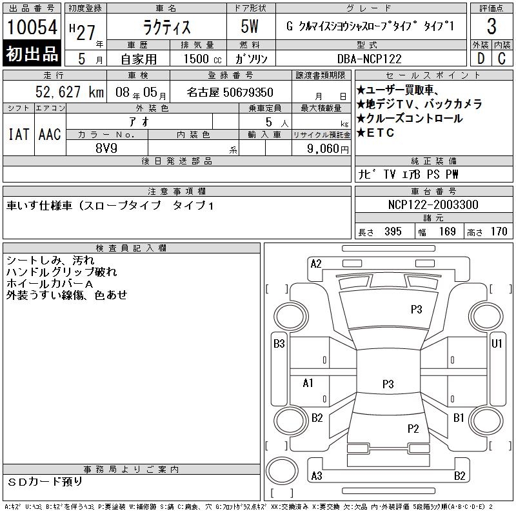
Task: Select the セールスポイント header
Action: pyautogui.click(x=433, y=75)
